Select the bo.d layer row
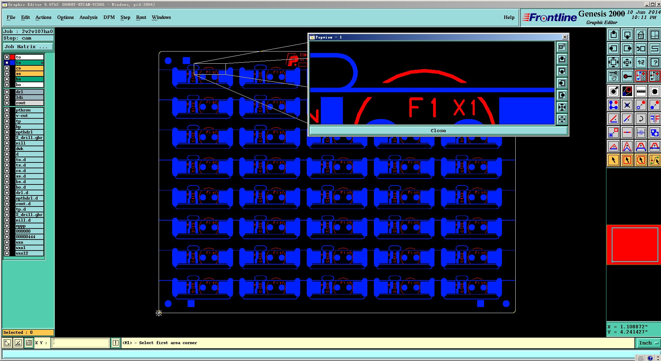 30,187
